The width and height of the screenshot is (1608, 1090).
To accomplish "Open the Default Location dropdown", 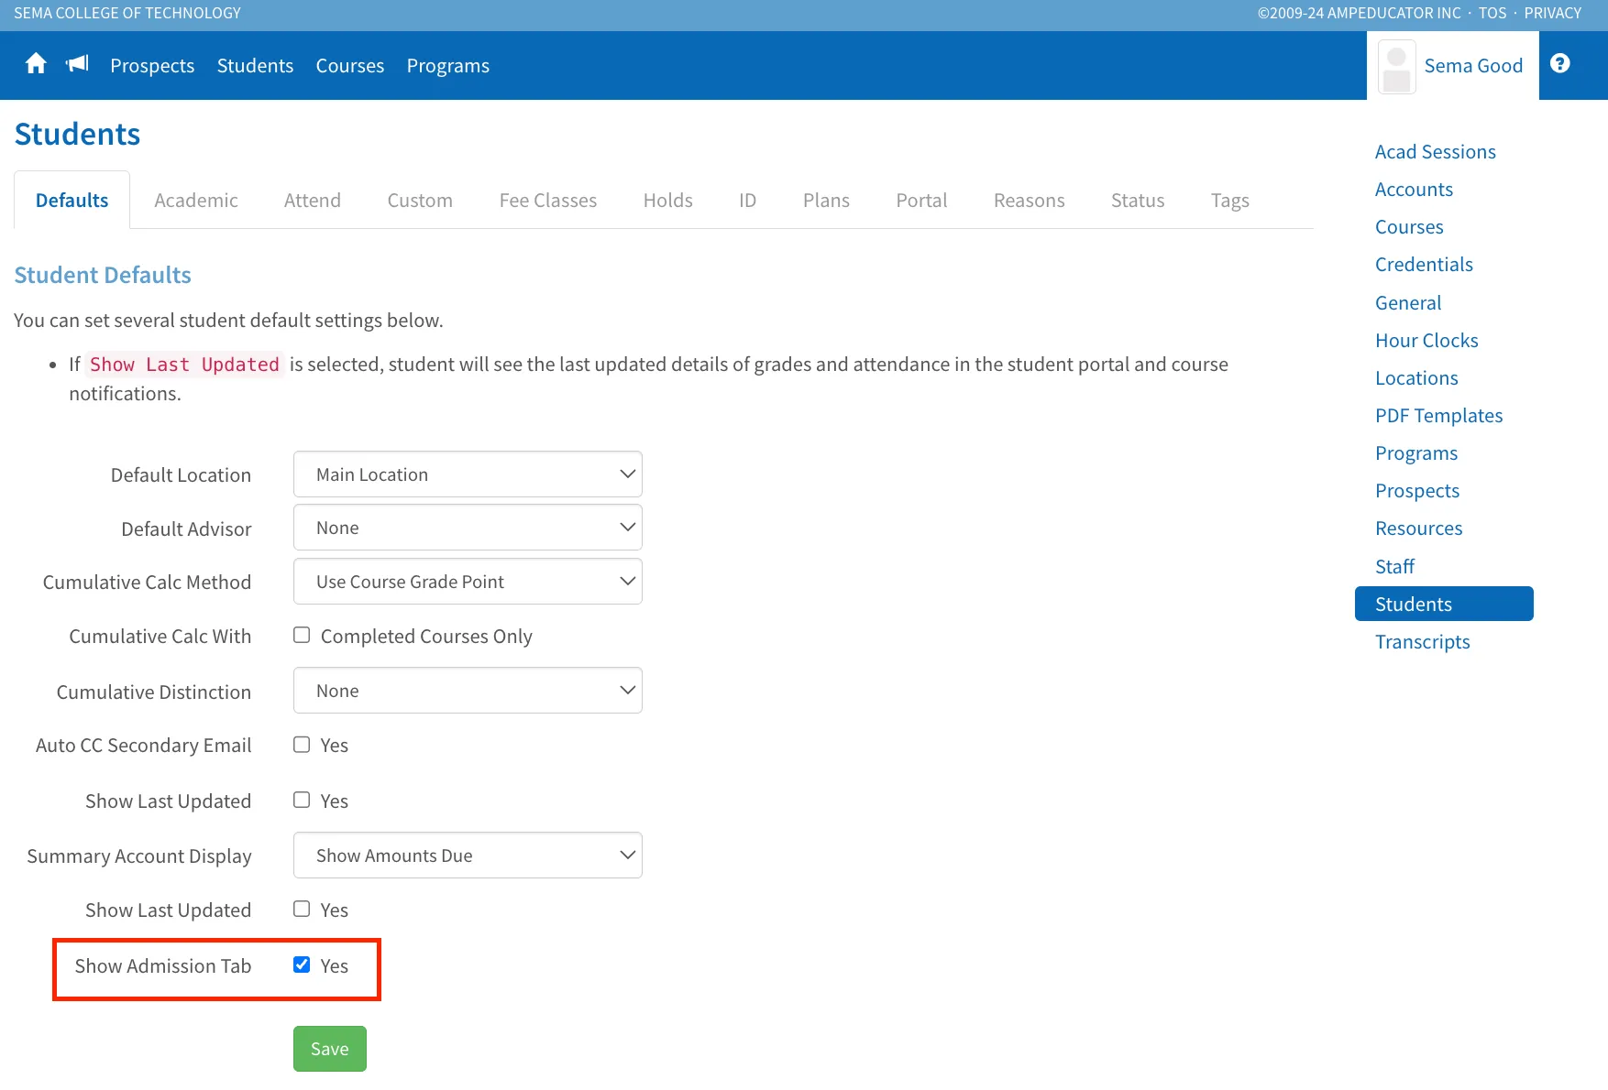I will 468,474.
